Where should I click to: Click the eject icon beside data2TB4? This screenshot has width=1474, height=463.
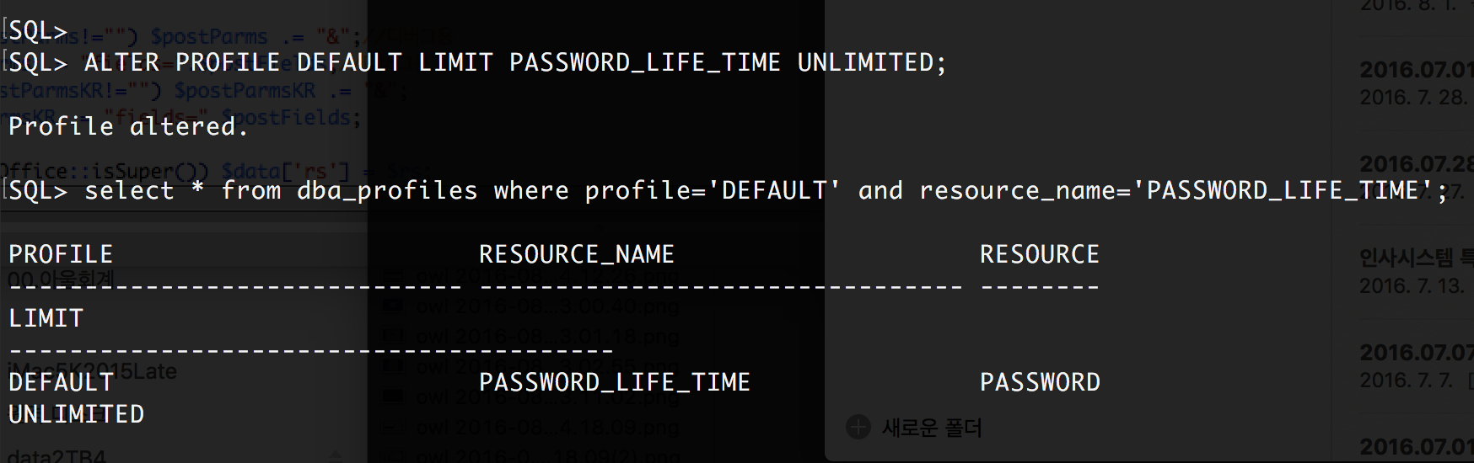pos(336,456)
